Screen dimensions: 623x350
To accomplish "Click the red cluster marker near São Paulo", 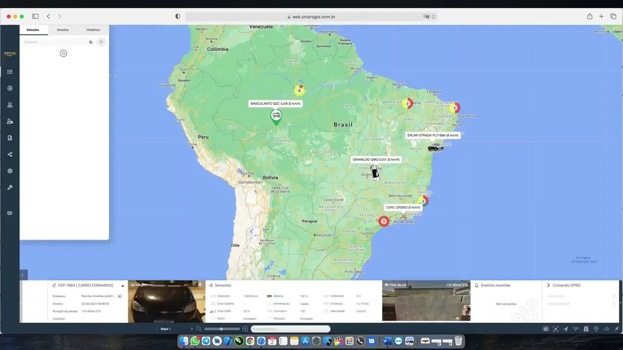I will [384, 221].
